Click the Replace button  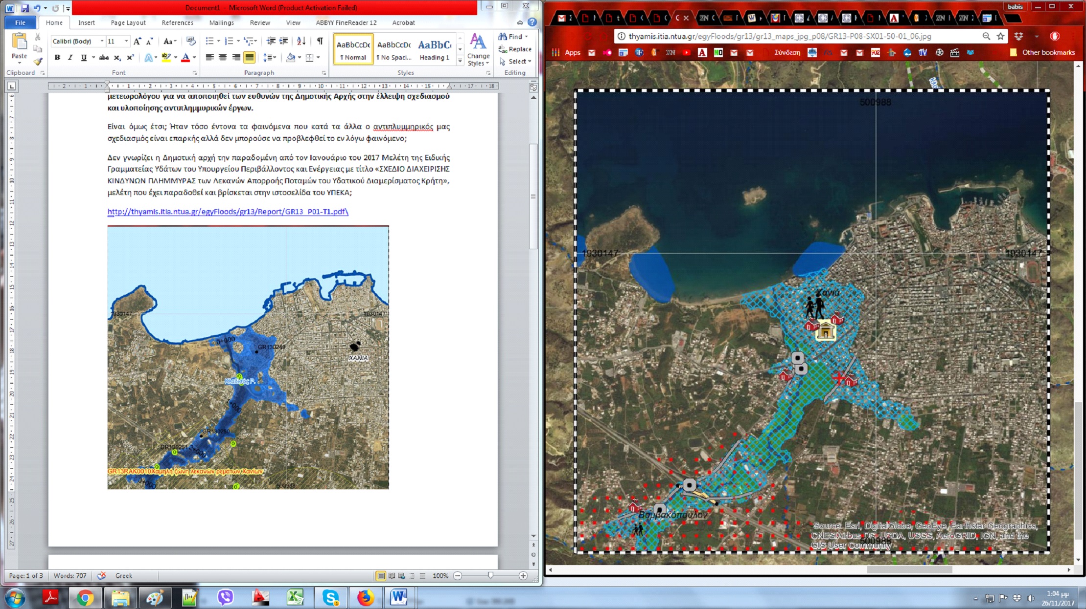(515, 49)
